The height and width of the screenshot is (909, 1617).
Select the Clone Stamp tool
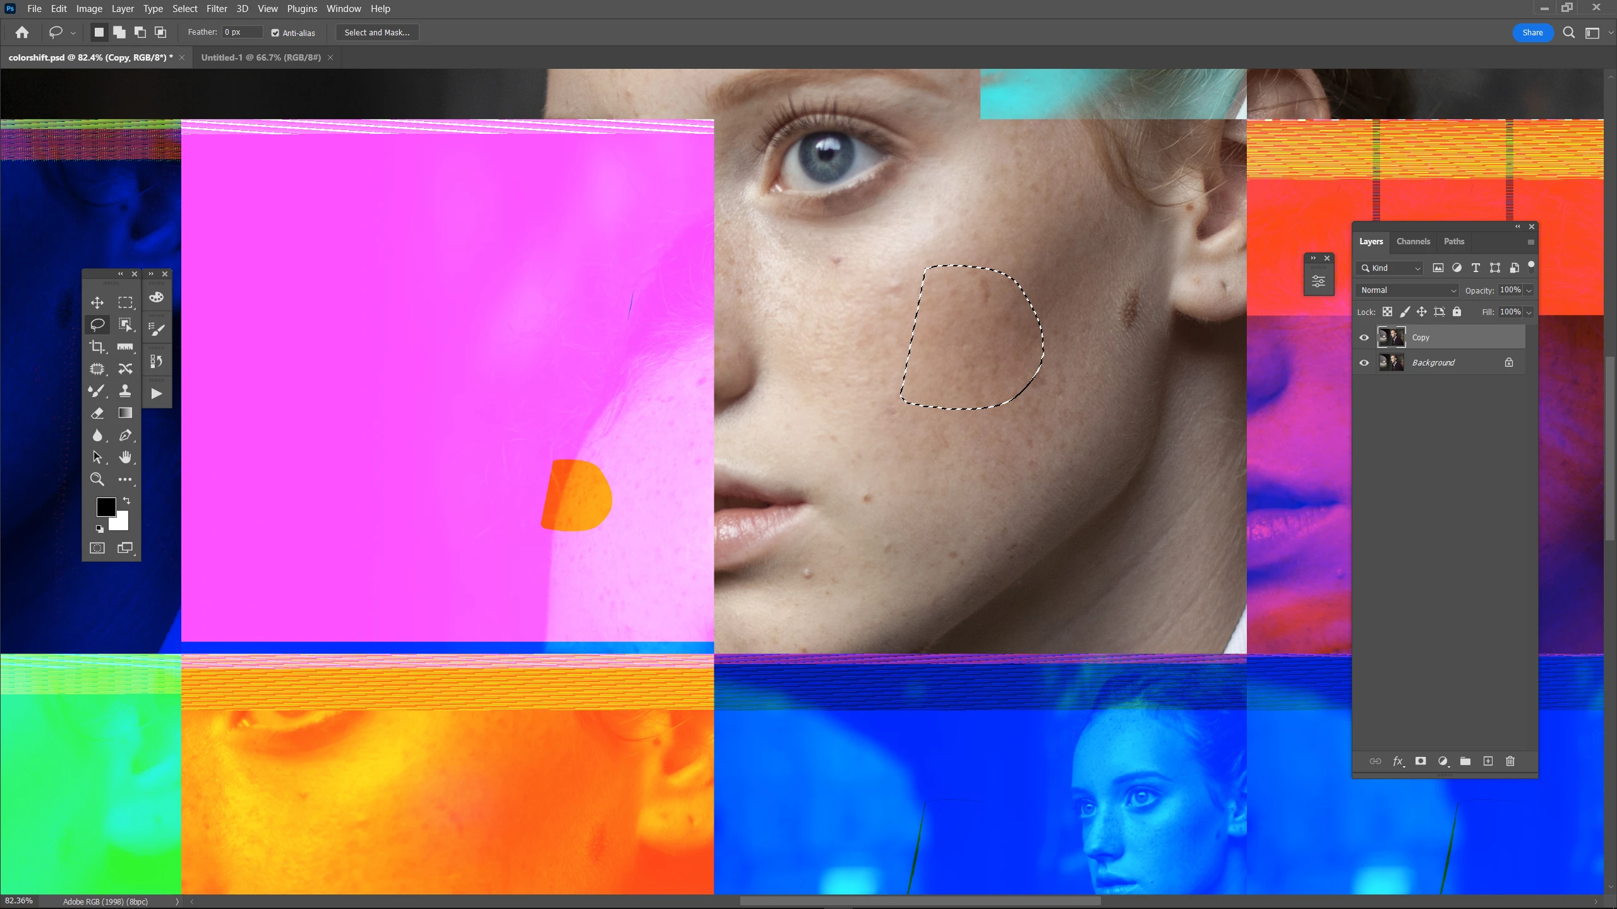click(125, 391)
